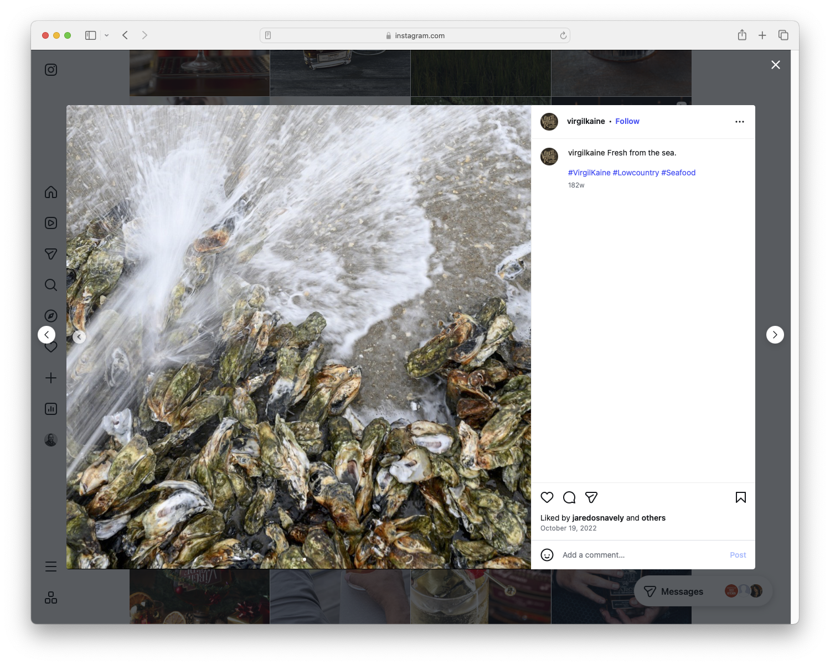Screen dimensions: 830x665
Task: Like the post with the heart icon
Action: 547,497
